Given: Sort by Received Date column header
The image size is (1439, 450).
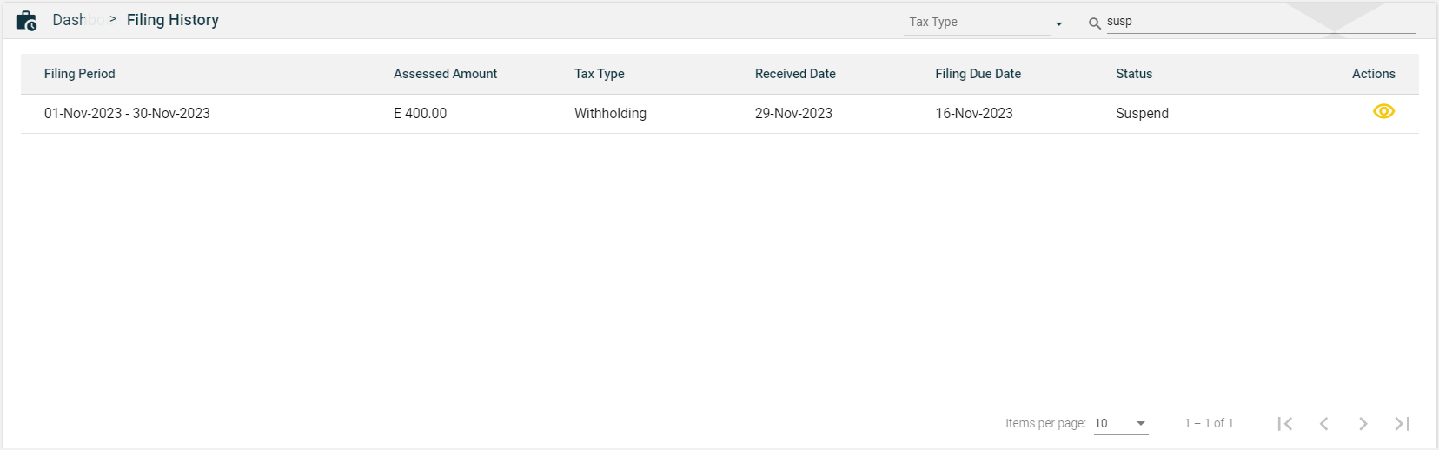Looking at the screenshot, I should 795,74.
